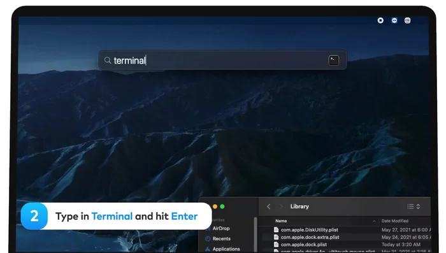Click the Finder sidebar scrollbar
Screen dimensions: 446x253
[x=255, y=235]
